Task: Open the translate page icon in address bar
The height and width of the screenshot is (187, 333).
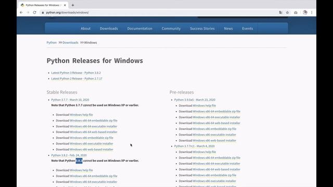Action: [280, 12]
